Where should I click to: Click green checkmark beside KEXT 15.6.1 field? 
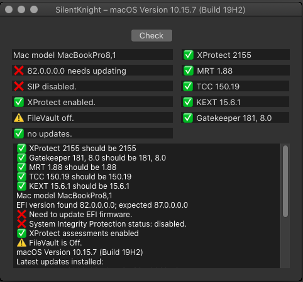pyautogui.click(x=188, y=102)
